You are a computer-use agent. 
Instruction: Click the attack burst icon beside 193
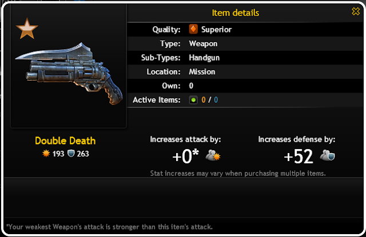pos(46,154)
